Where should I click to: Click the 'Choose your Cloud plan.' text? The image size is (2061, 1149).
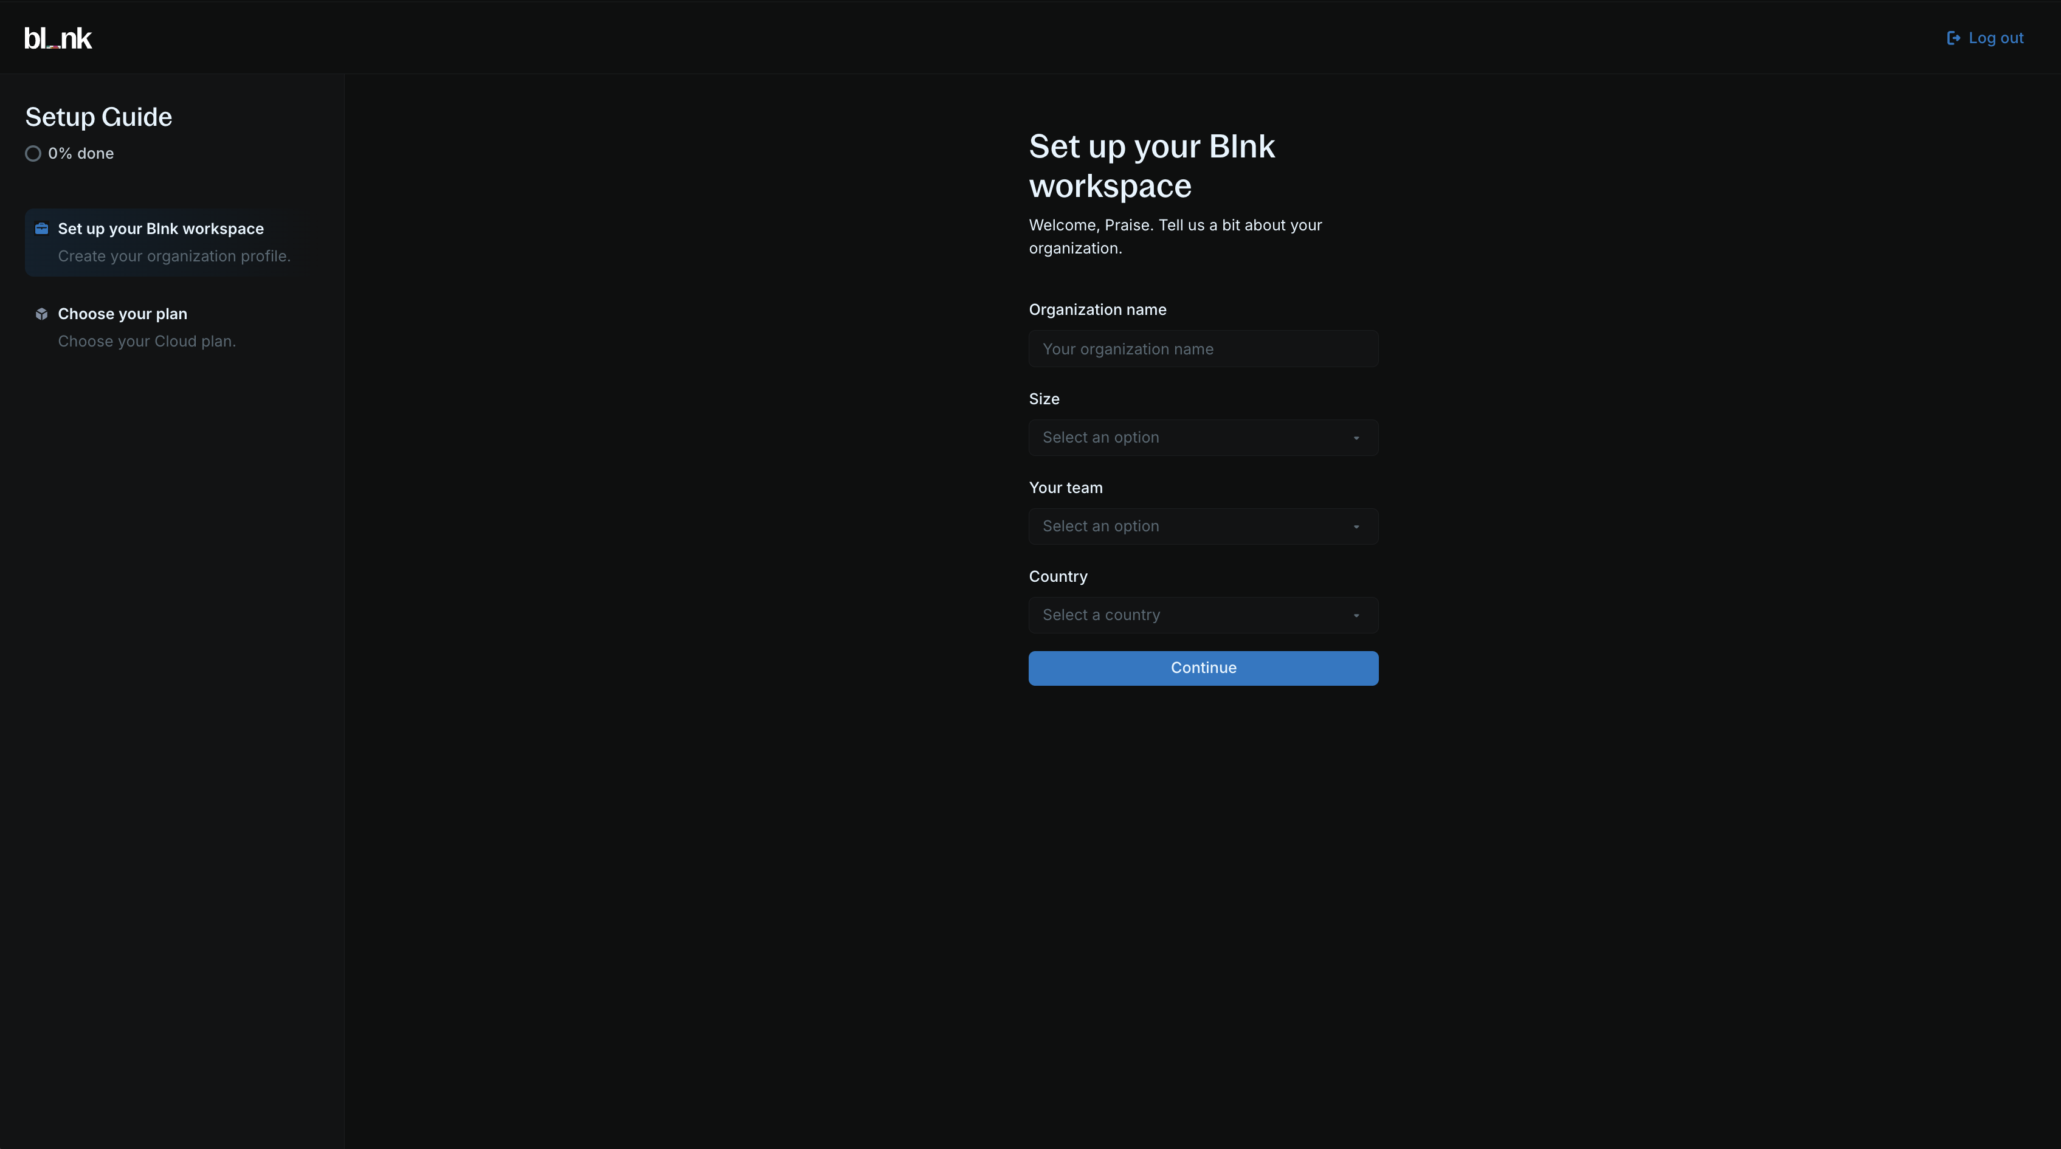(147, 342)
